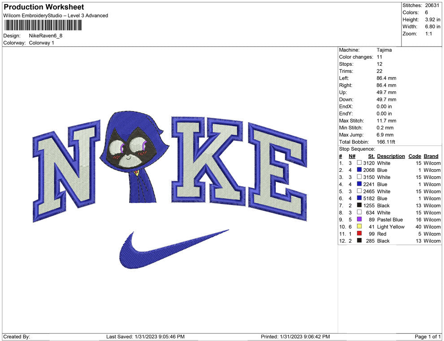The height and width of the screenshot is (341, 444).
Task: Click the Max Jump value 6.9 mm
Action: (x=385, y=135)
